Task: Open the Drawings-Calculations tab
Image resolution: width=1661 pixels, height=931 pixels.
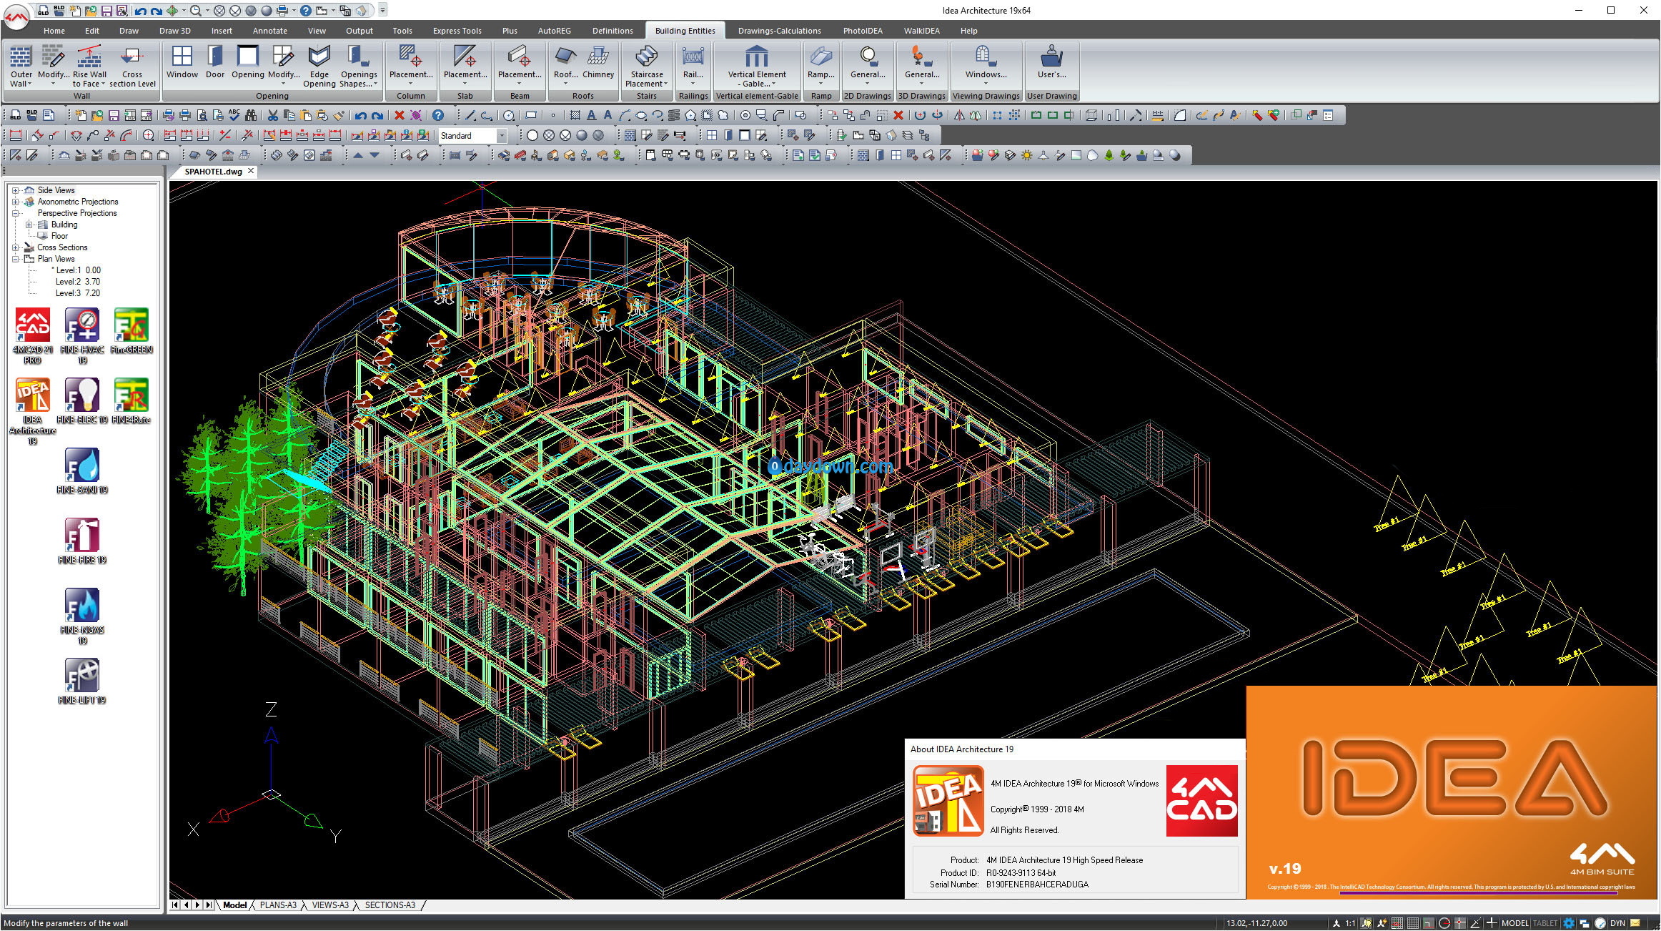Action: click(779, 31)
